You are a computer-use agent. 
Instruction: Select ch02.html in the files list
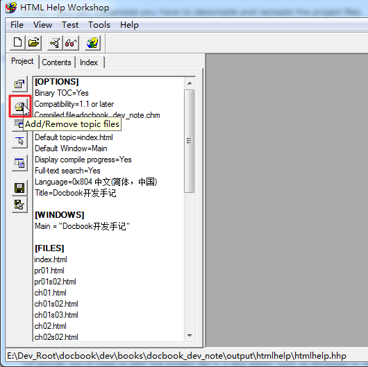point(50,326)
